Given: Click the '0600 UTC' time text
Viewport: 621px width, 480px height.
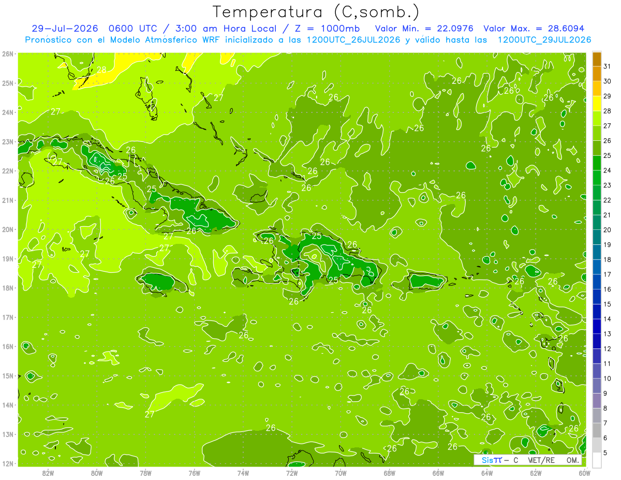Looking at the screenshot, I should click(132, 28).
